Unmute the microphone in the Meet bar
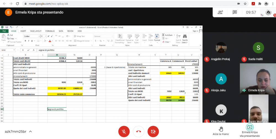Screen dimensions: 276x139 [124, 132]
